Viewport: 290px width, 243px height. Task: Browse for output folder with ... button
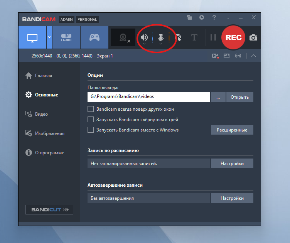point(218,97)
